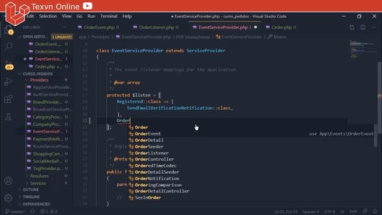The width and height of the screenshot is (382, 215).
Task: Switch to Order.php tab
Action: 281,27
